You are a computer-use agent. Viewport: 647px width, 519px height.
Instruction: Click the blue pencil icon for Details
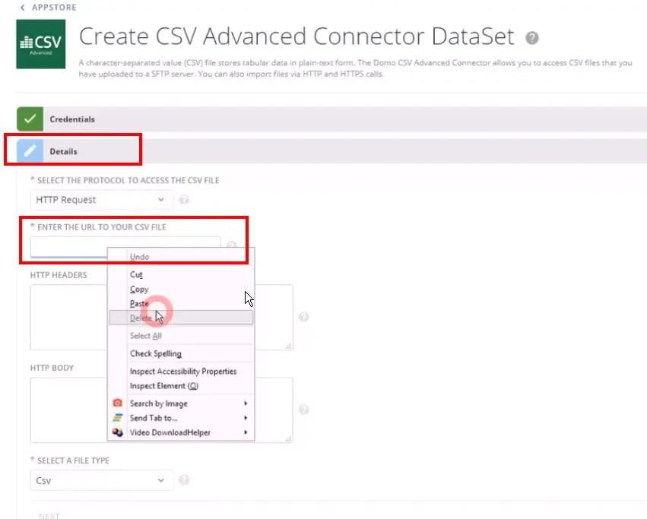[x=30, y=151]
